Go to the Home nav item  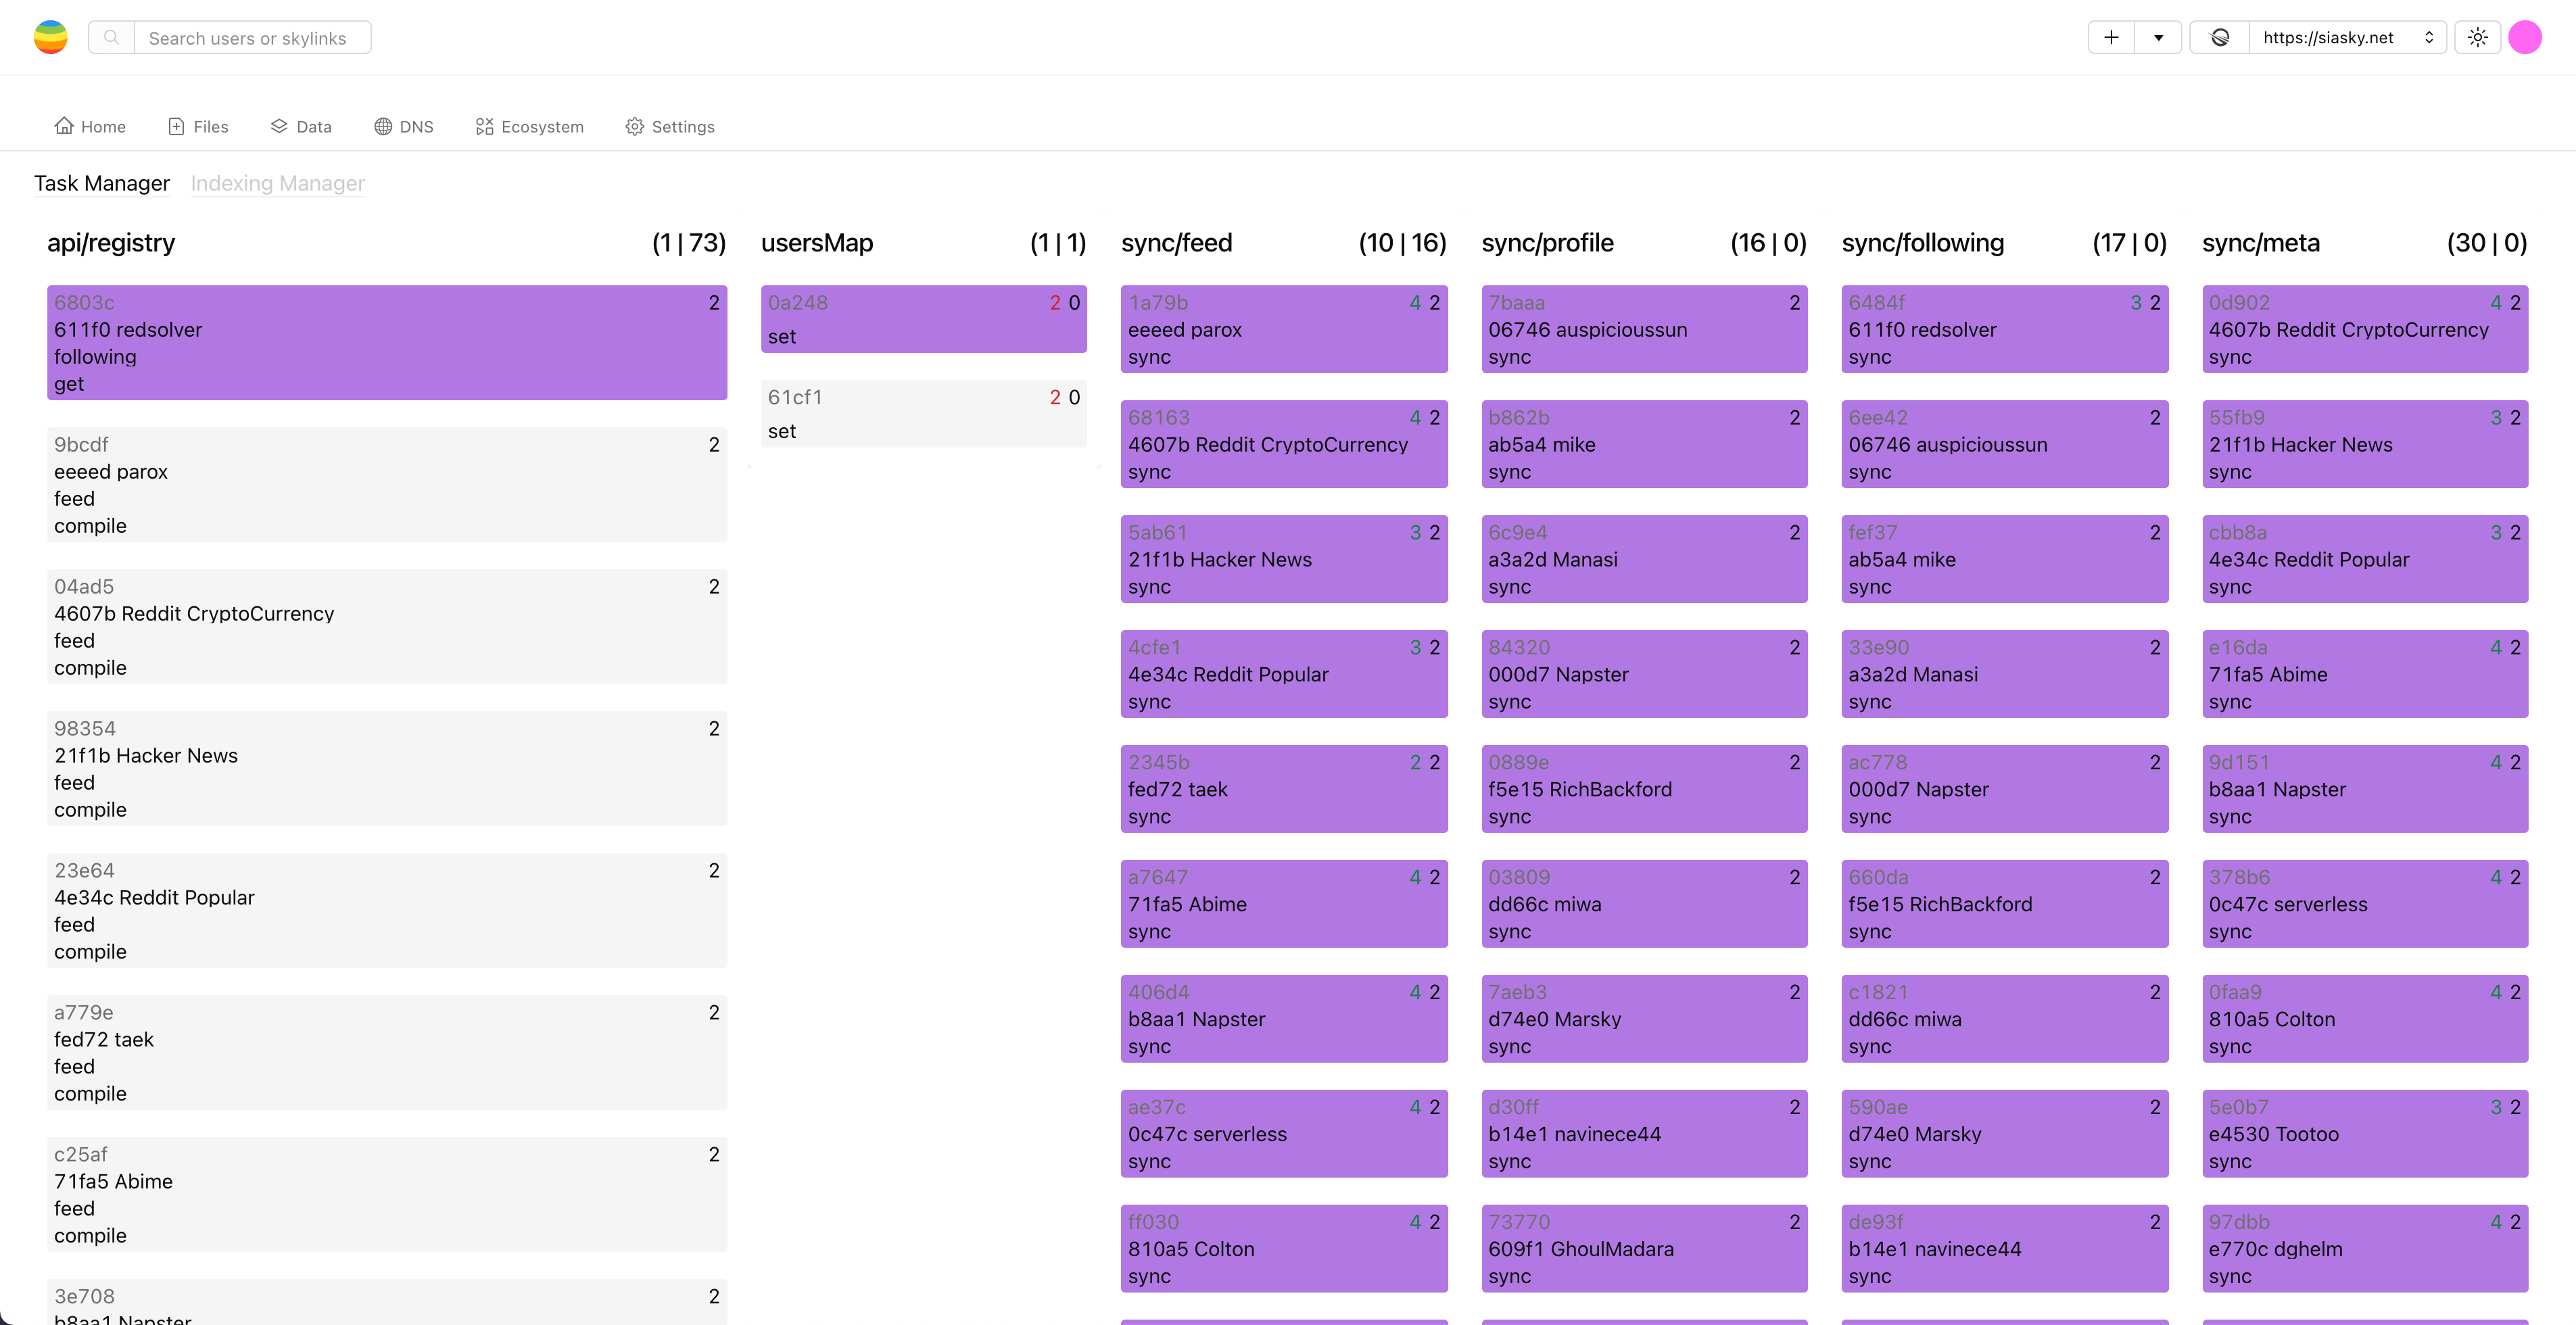90,126
